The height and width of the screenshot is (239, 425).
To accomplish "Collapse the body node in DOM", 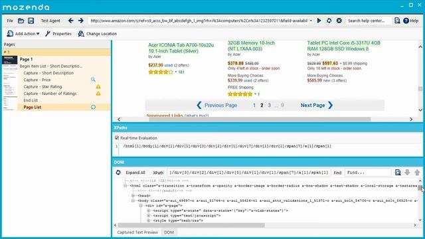I will pyautogui.click(x=133, y=200).
